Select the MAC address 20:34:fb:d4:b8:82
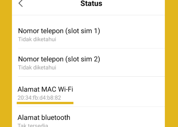Image resolution: width=178 pixels, height=127 pixels. point(39,98)
